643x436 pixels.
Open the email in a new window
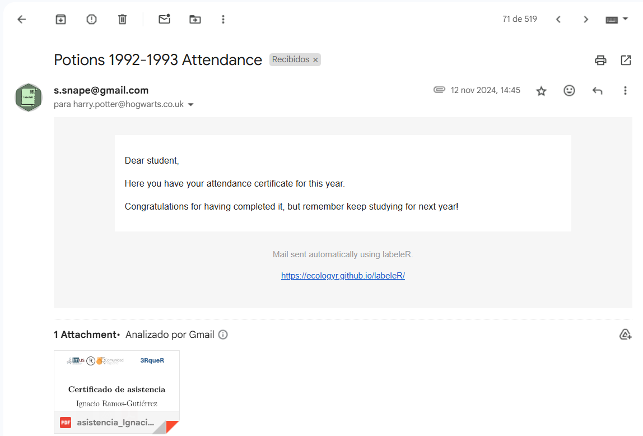pyautogui.click(x=626, y=60)
